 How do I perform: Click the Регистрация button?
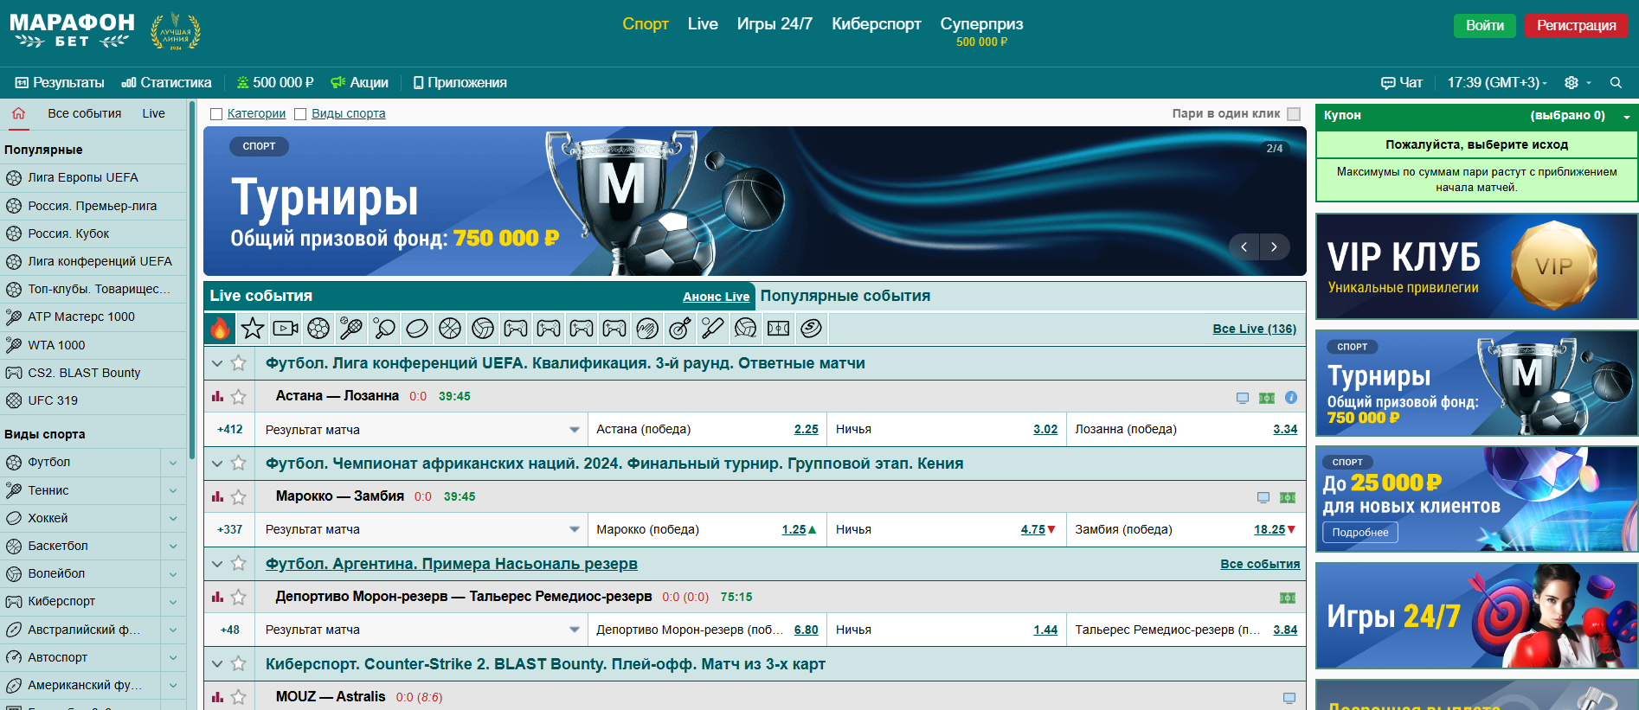tap(1576, 26)
